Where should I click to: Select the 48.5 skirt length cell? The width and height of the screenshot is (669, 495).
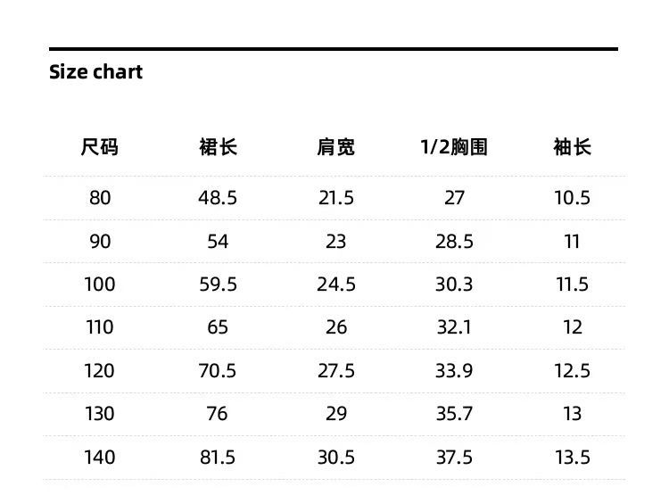(218, 198)
